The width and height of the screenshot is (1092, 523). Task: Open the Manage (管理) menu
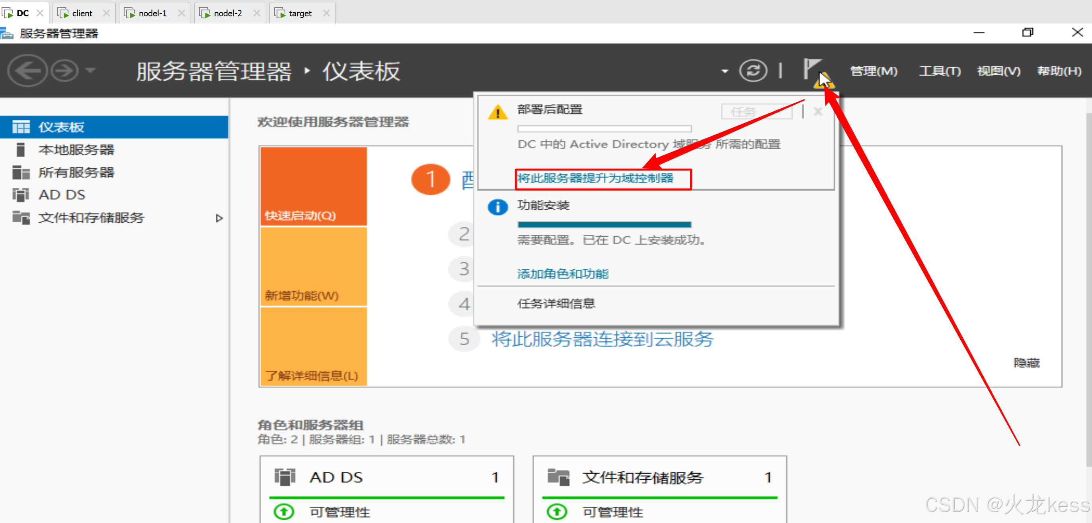pyautogui.click(x=873, y=71)
